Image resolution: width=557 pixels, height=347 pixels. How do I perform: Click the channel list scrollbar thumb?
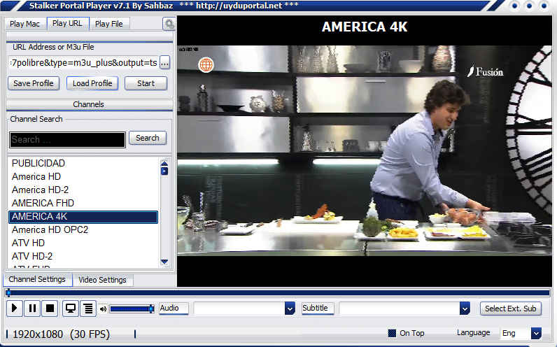click(x=164, y=171)
